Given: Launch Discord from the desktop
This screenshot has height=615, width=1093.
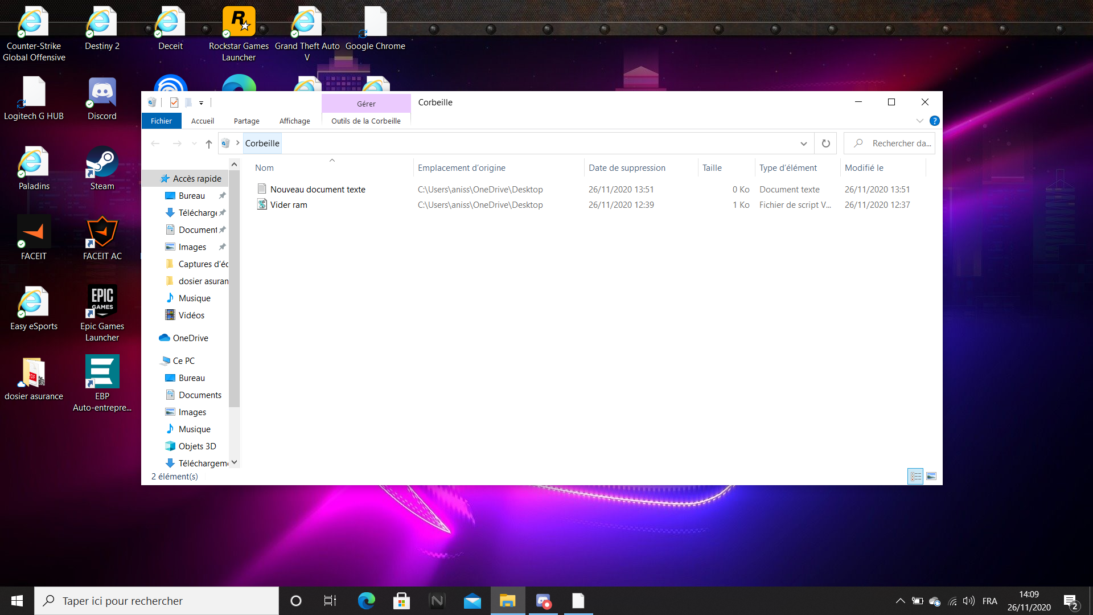Looking at the screenshot, I should click(x=102, y=99).
